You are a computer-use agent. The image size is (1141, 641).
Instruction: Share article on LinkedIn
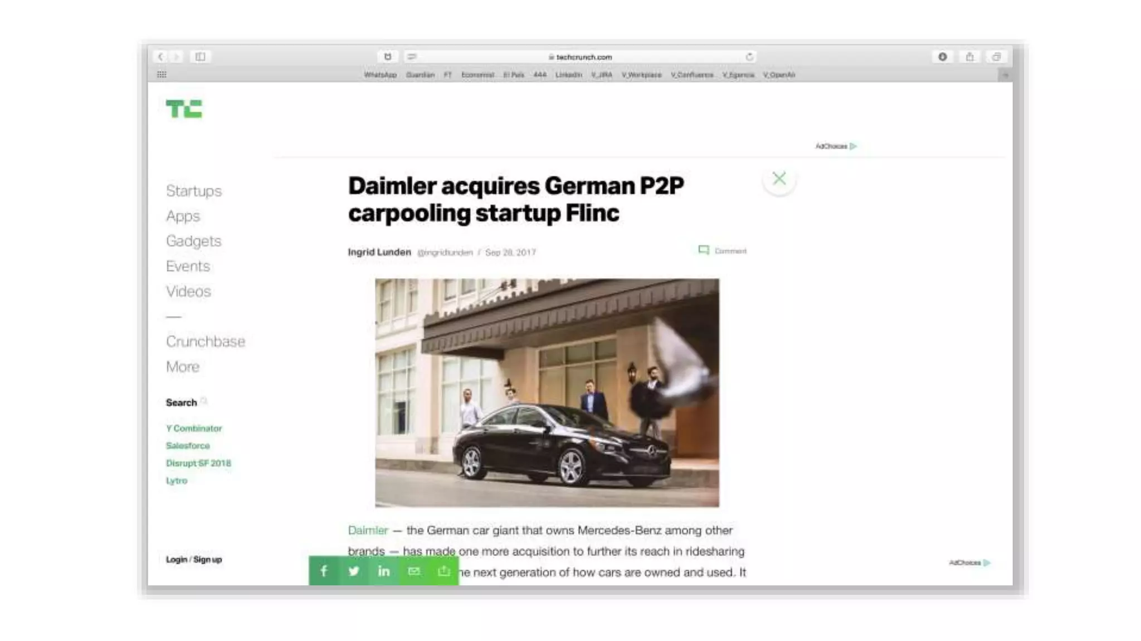pos(384,571)
